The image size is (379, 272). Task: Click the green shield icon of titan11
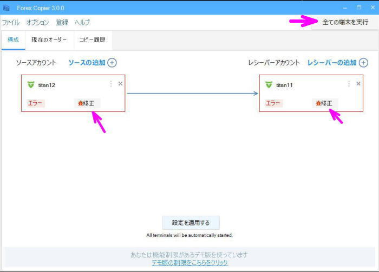(269, 85)
